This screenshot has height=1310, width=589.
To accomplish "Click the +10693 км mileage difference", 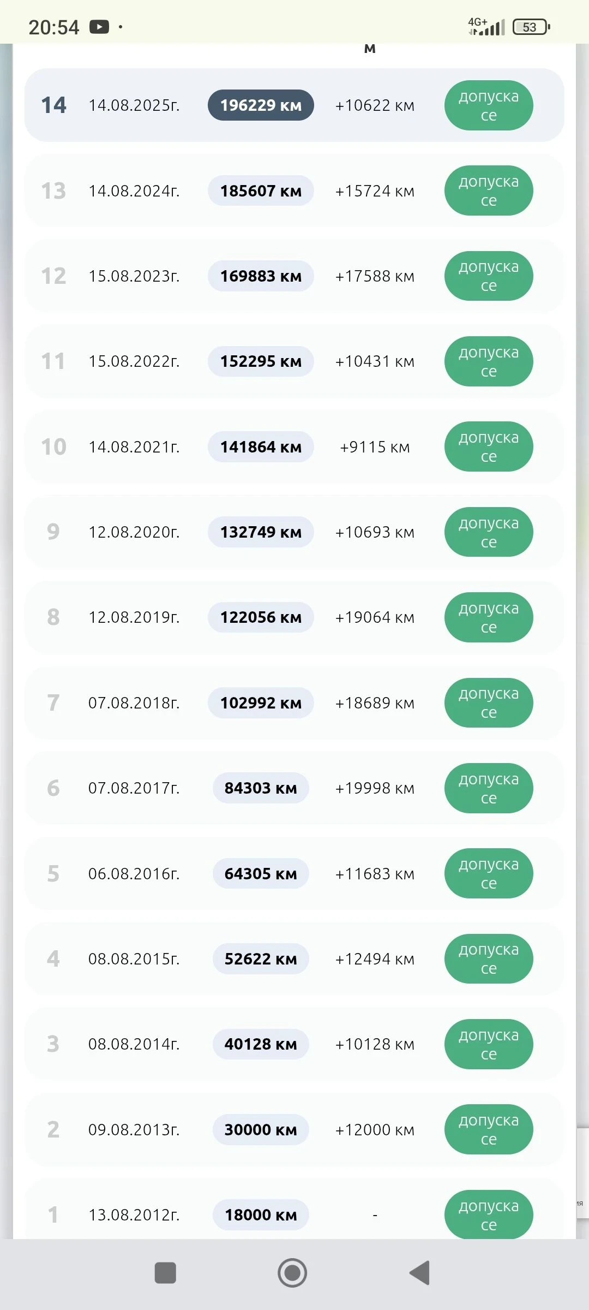I will tap(375, 532).
